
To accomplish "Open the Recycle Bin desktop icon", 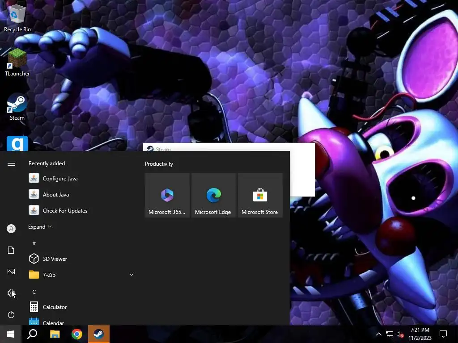I will coord(17,17).
